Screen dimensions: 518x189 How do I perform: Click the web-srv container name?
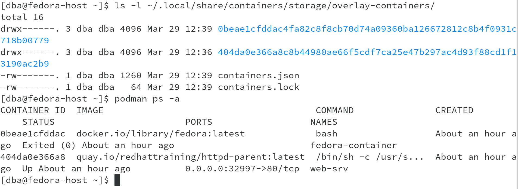point(329,169)
